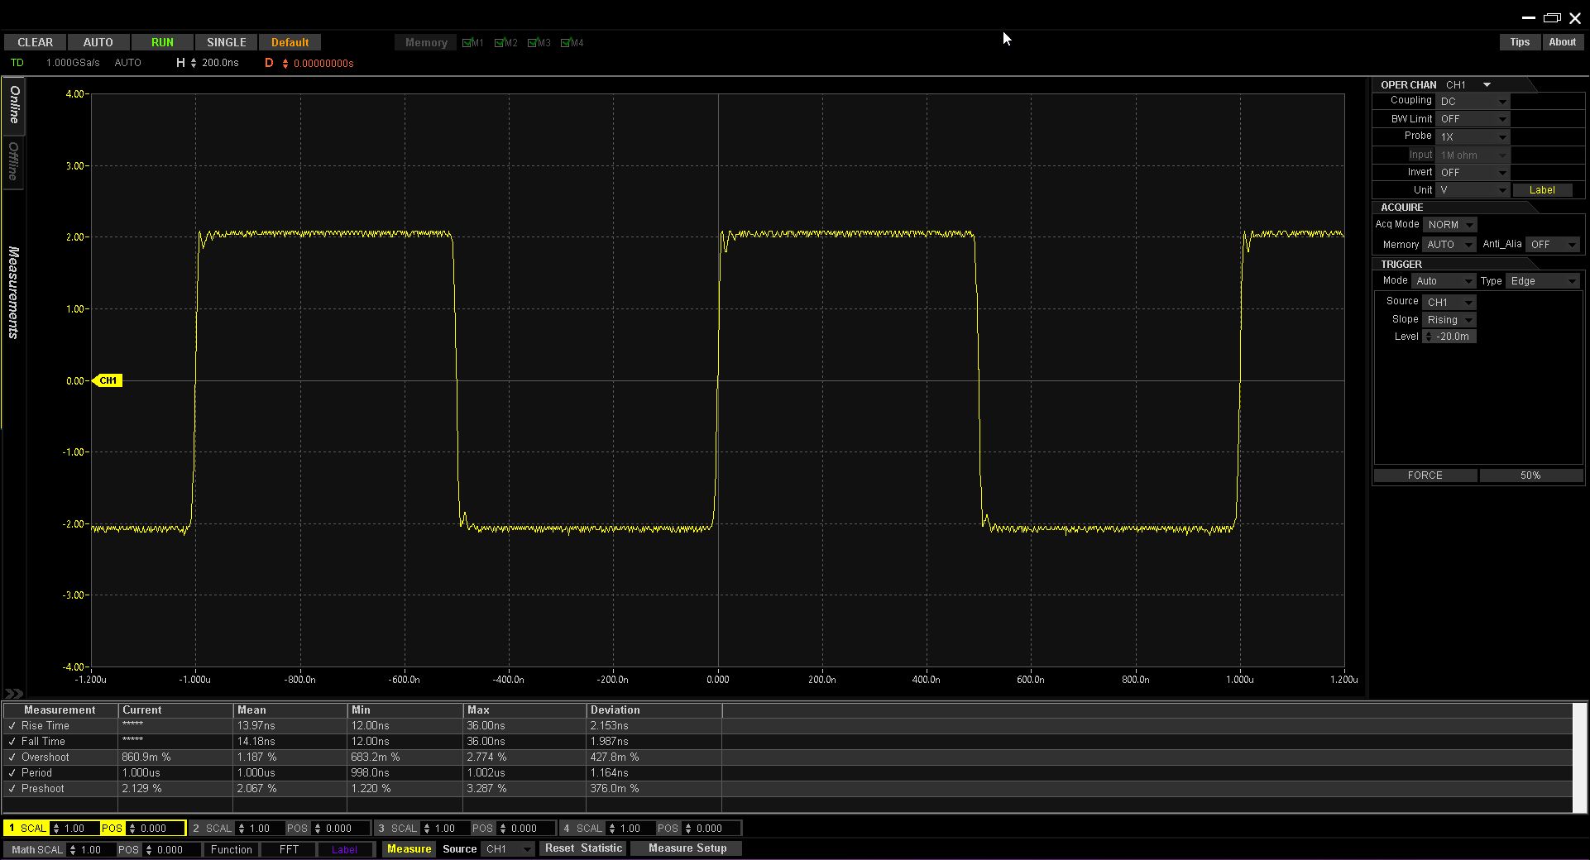Click the yellow Label button in channel panel
Viewport: 1590px width, 860px height.
(1542, 190)
